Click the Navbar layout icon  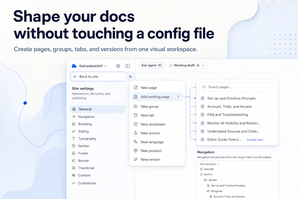tap(74, 146)
